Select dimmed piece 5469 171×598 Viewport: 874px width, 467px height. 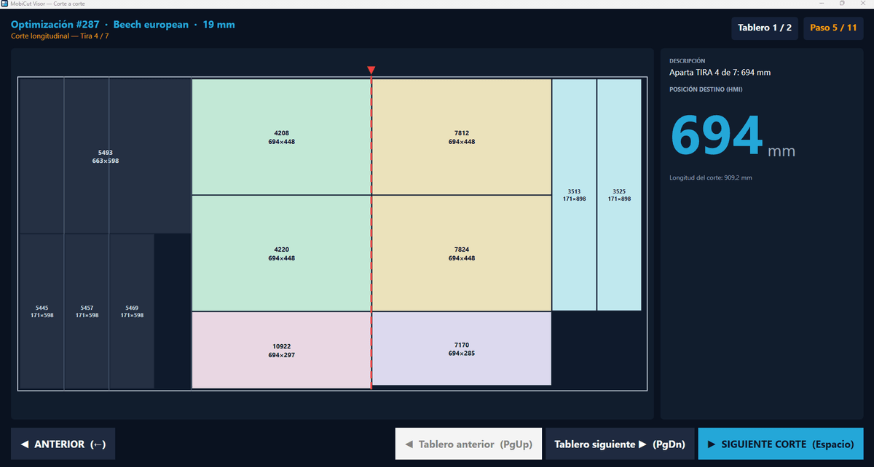point(132,311)
